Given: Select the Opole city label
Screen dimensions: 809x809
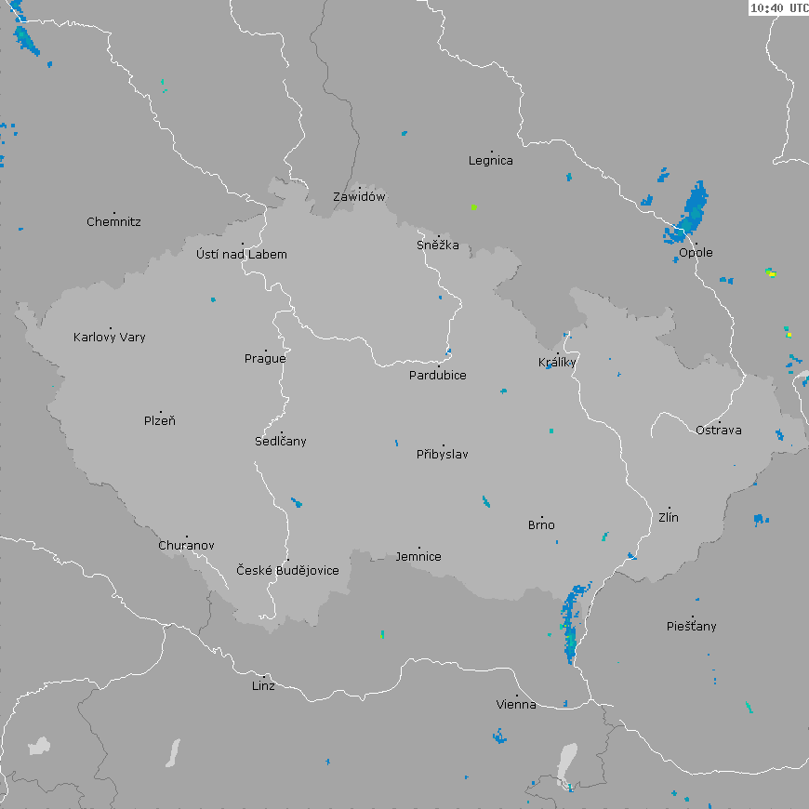Looking at the screenshot, I should tap(696, 253).
